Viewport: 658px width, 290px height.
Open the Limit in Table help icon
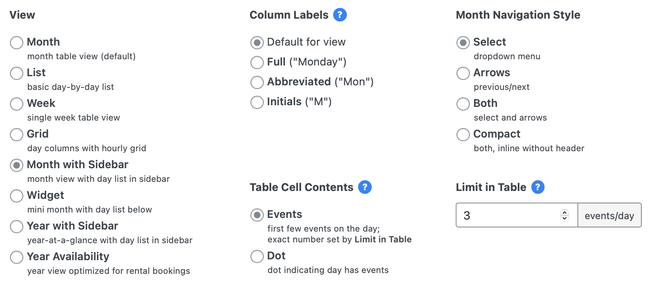tap(538, 187)
